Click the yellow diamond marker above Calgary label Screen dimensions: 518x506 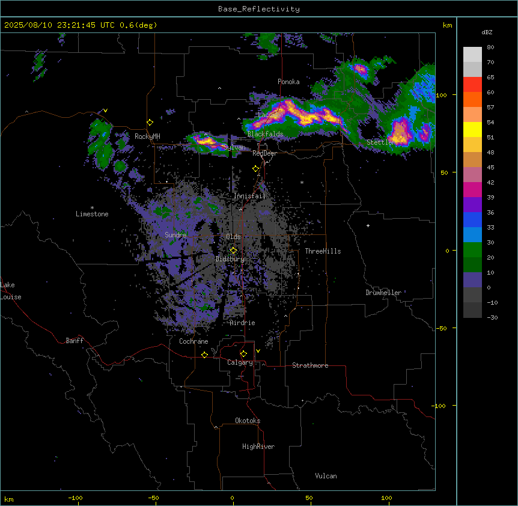(x=243, y=354)
